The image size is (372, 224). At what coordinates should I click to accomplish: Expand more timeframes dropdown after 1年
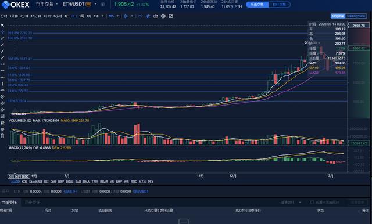click(x=102, y=16)
